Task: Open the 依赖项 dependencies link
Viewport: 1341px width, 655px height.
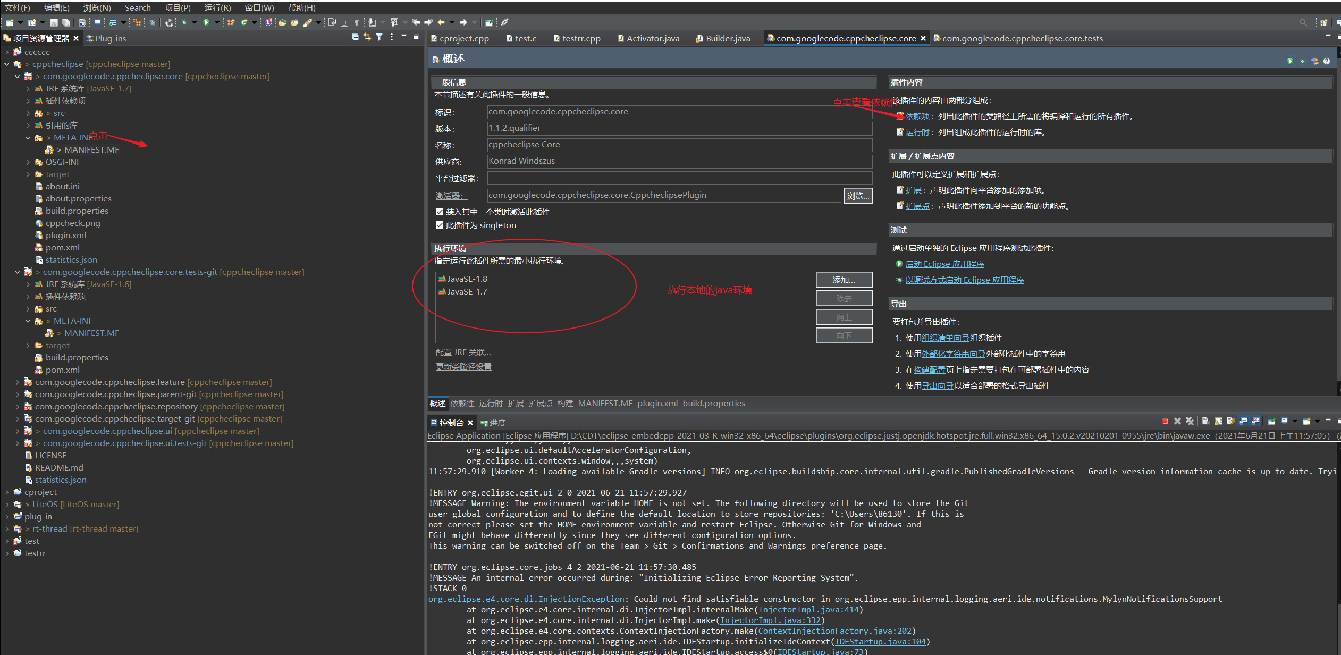Action: 917,116
